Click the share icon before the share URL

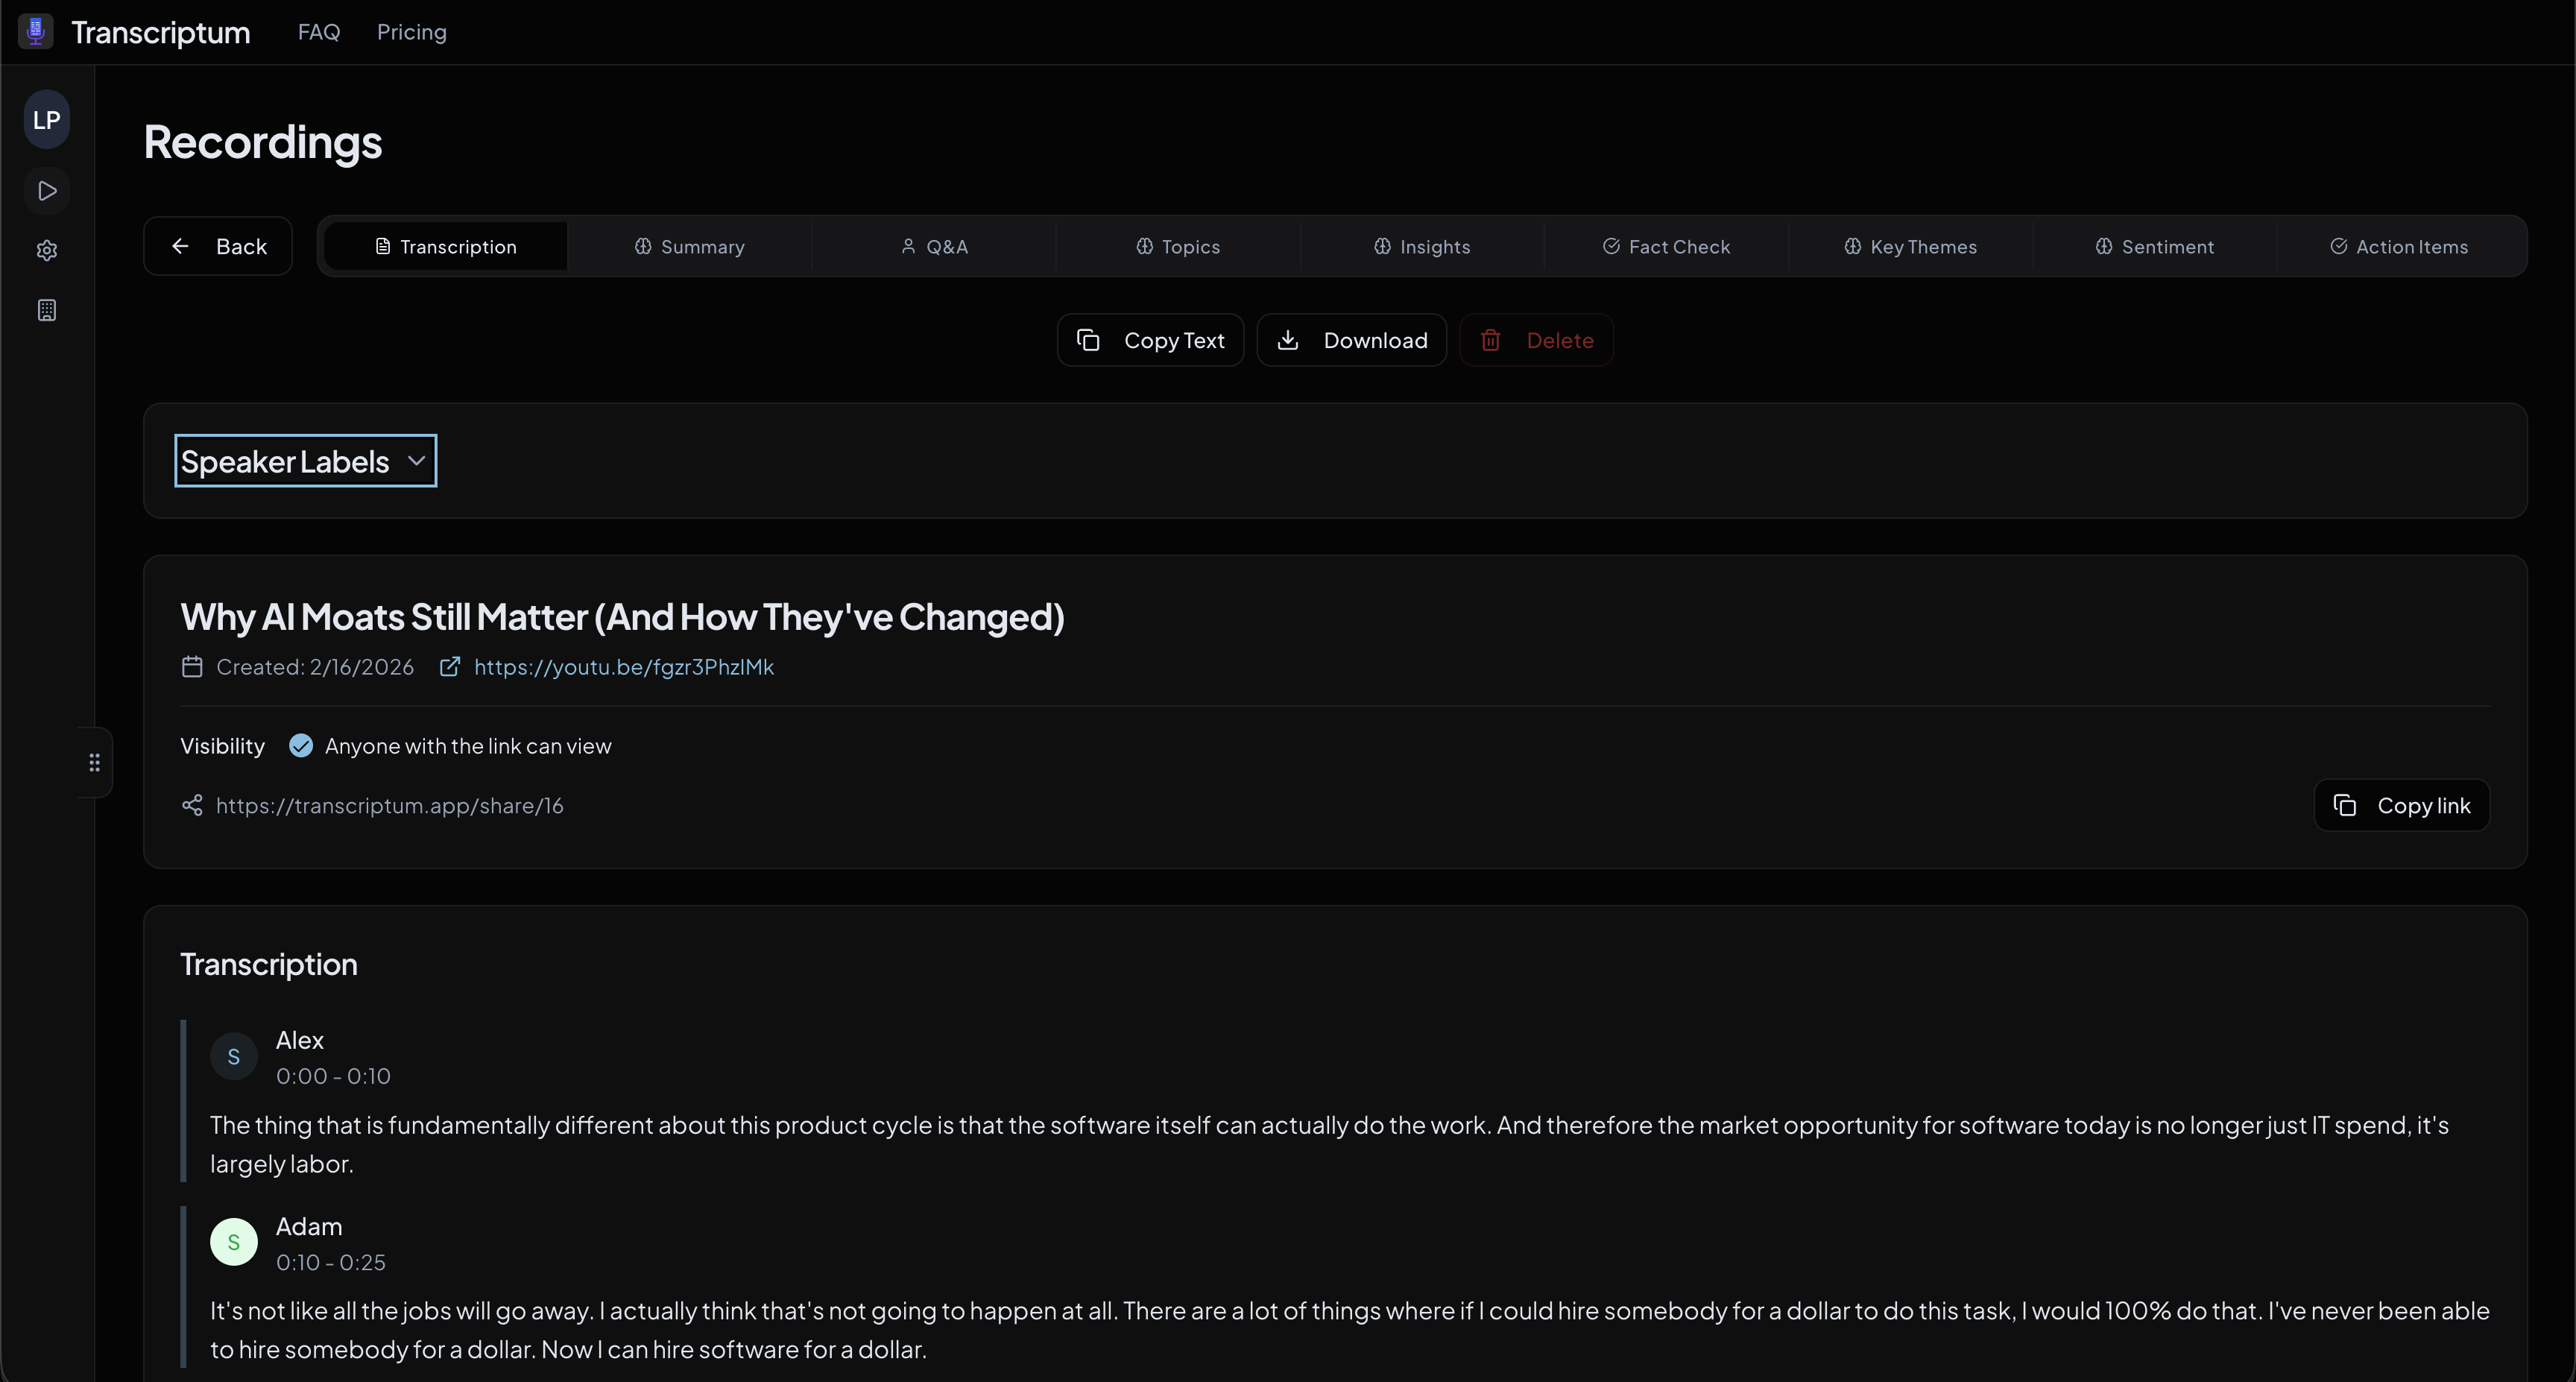[192, 805]
